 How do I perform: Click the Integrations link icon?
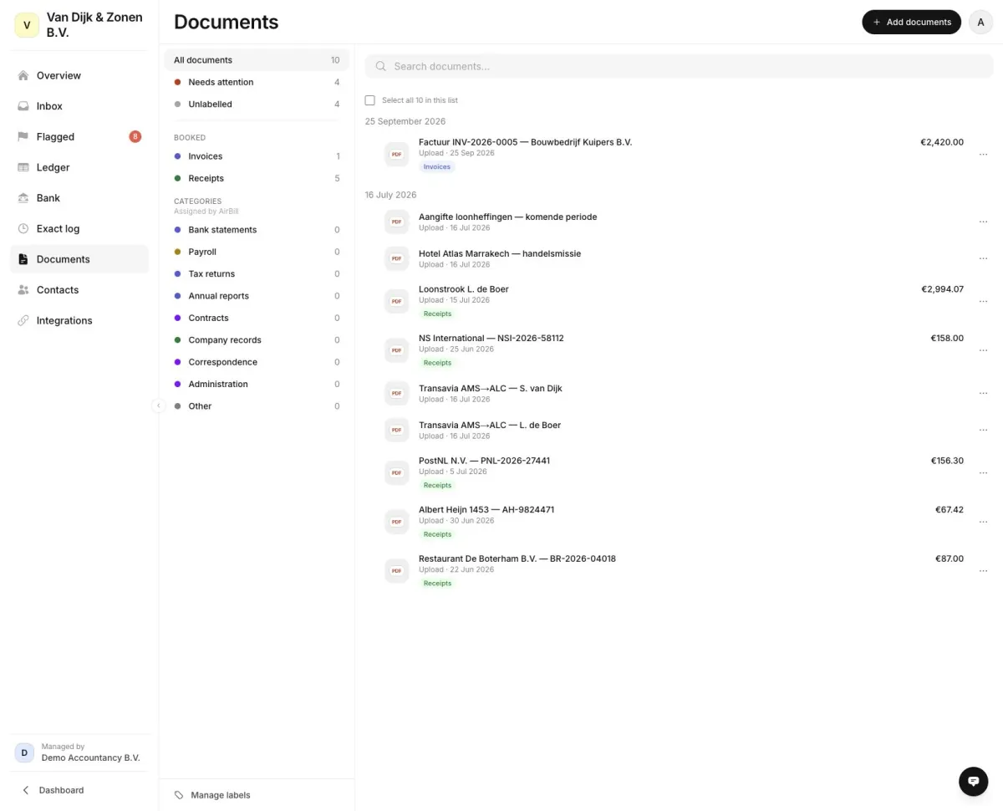click(23, 320)
